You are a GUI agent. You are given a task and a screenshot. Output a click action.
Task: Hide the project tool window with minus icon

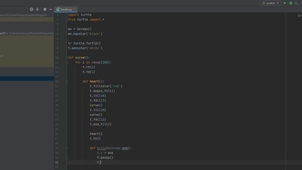[x=51, y=9]
